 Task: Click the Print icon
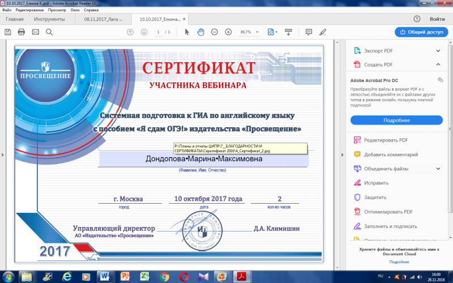pos(22,32)
